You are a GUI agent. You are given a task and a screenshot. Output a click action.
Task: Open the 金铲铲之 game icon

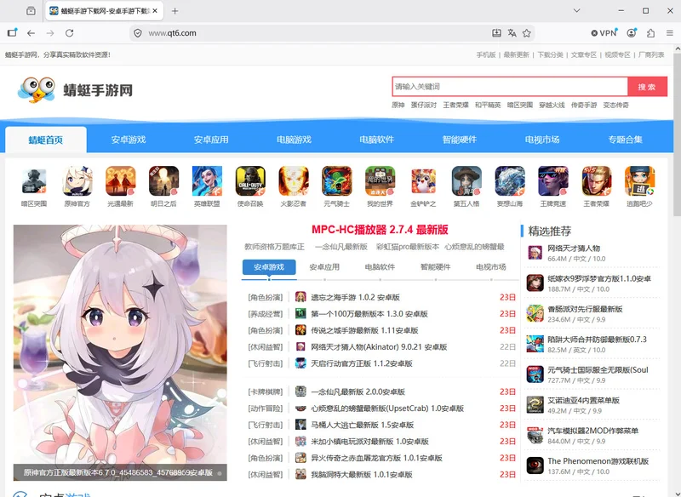423,181
